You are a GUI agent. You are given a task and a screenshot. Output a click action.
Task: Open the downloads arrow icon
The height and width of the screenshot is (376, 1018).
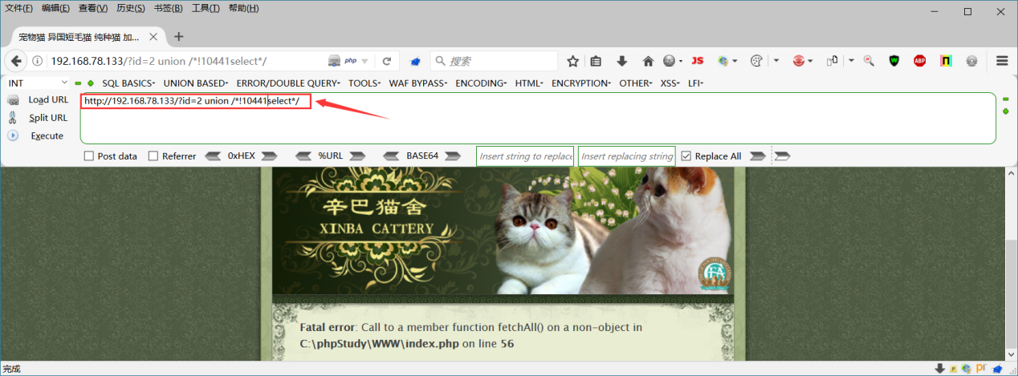(621, 61)
